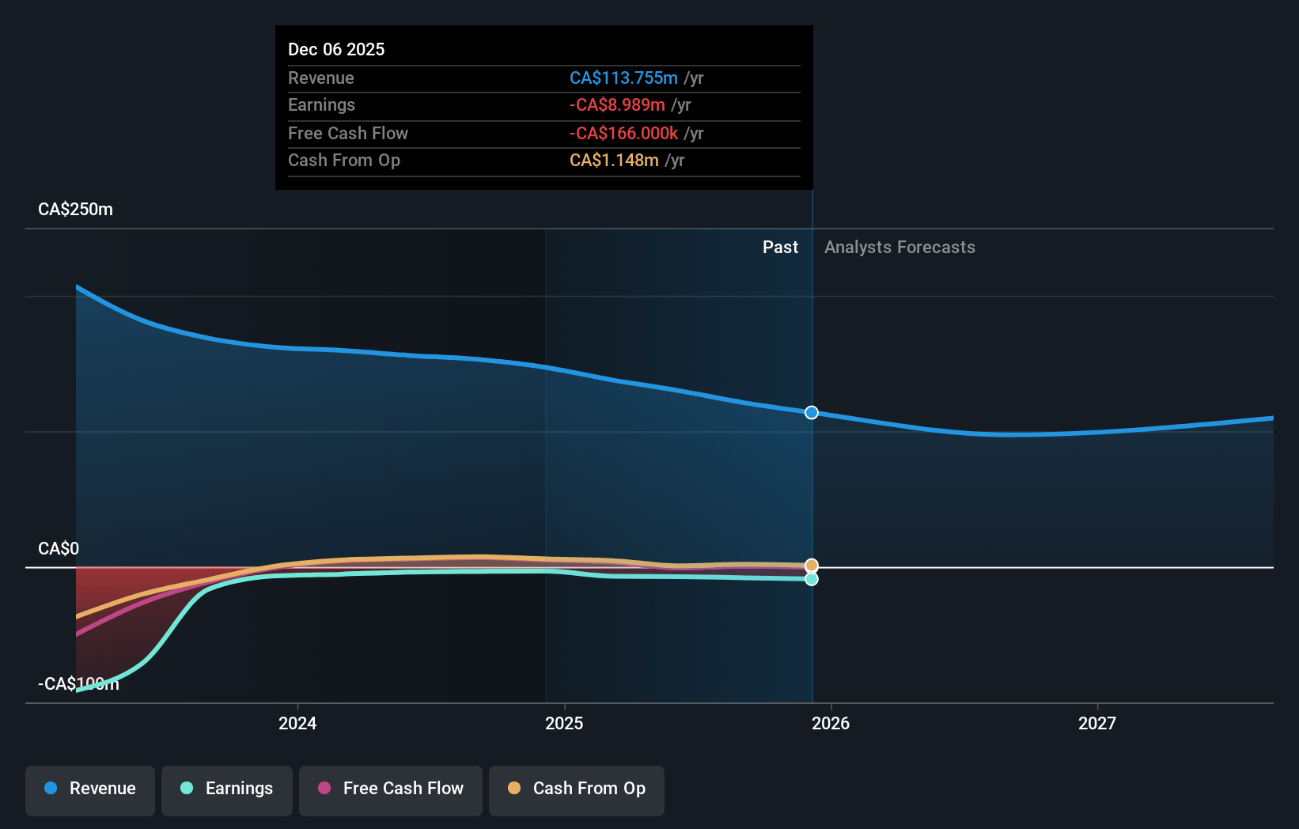This screenshot has width=1299, height=829.
Task: Click the 2024 x-axis label
Action: [297, 724]
